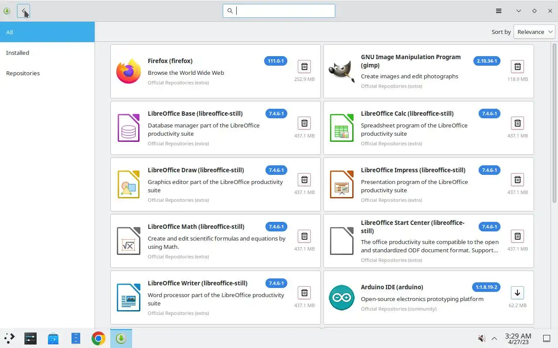Click 'Create images and edit photographs' description
The width and height of the screenshot is (558, 348).
(x=409, y=76)
